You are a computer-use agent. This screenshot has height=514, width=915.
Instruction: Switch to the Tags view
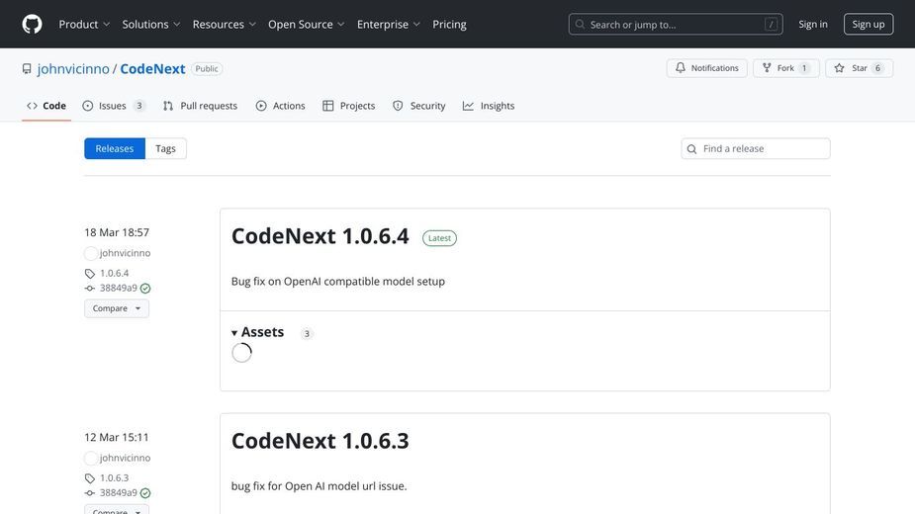pos(165,148)
